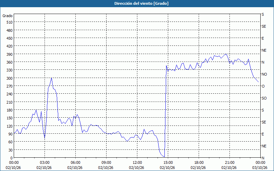Select the y-axis value 120
This screenshot has width=274, height=171.
point(10,126)
